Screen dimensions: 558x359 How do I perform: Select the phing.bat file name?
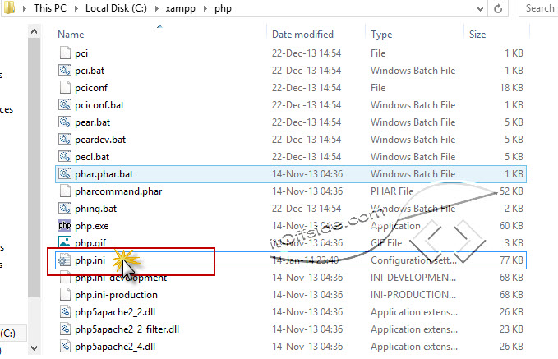tap(95, 209)
